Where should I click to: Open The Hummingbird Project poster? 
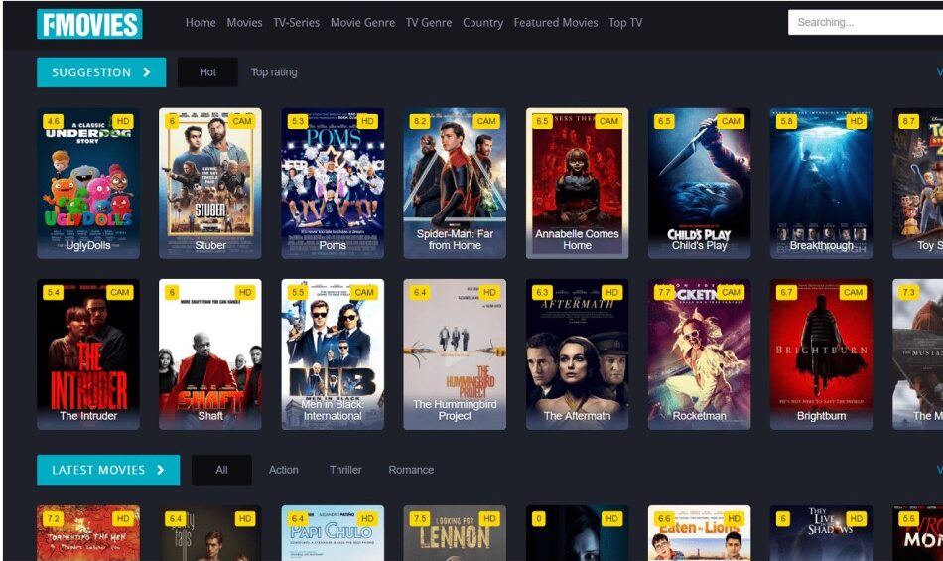tap(455, 354)
